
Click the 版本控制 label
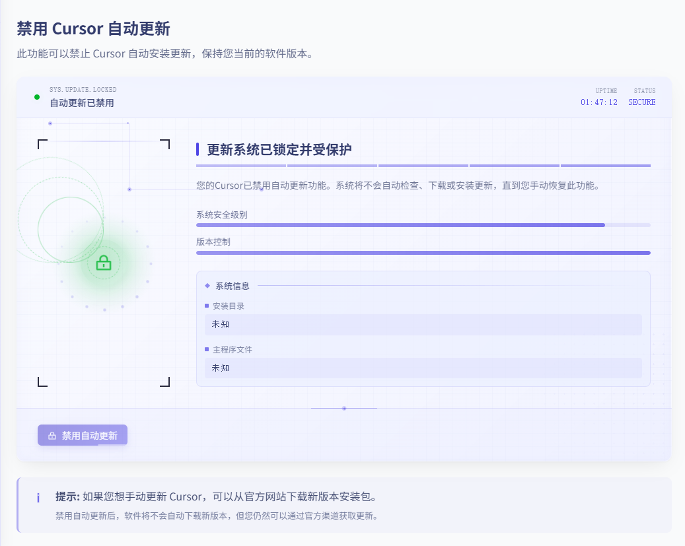click(213, 242)
